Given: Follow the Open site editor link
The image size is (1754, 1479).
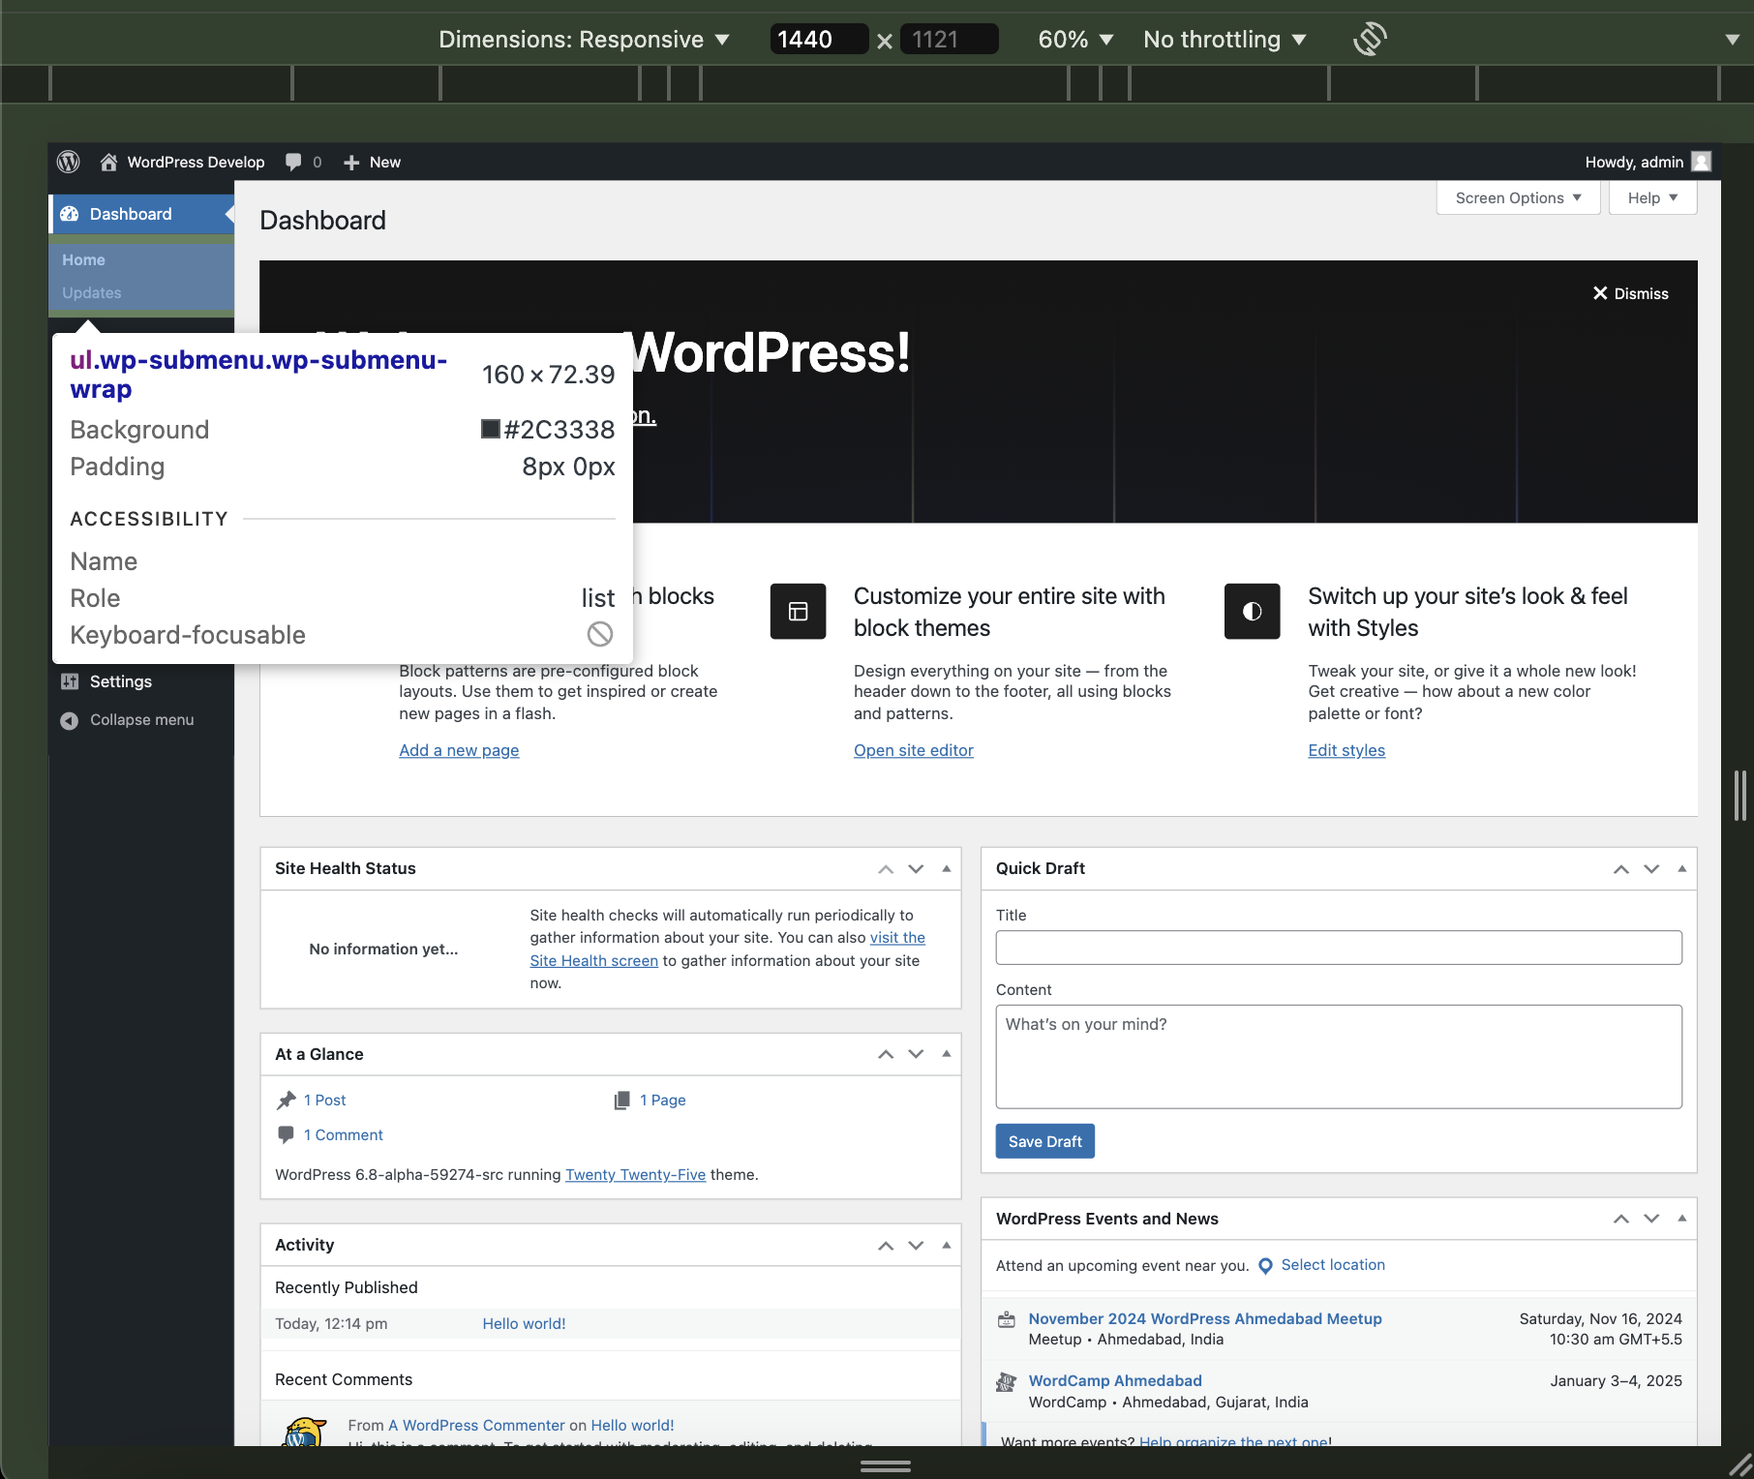Looking at the screenshot, I should coord(913,750).
